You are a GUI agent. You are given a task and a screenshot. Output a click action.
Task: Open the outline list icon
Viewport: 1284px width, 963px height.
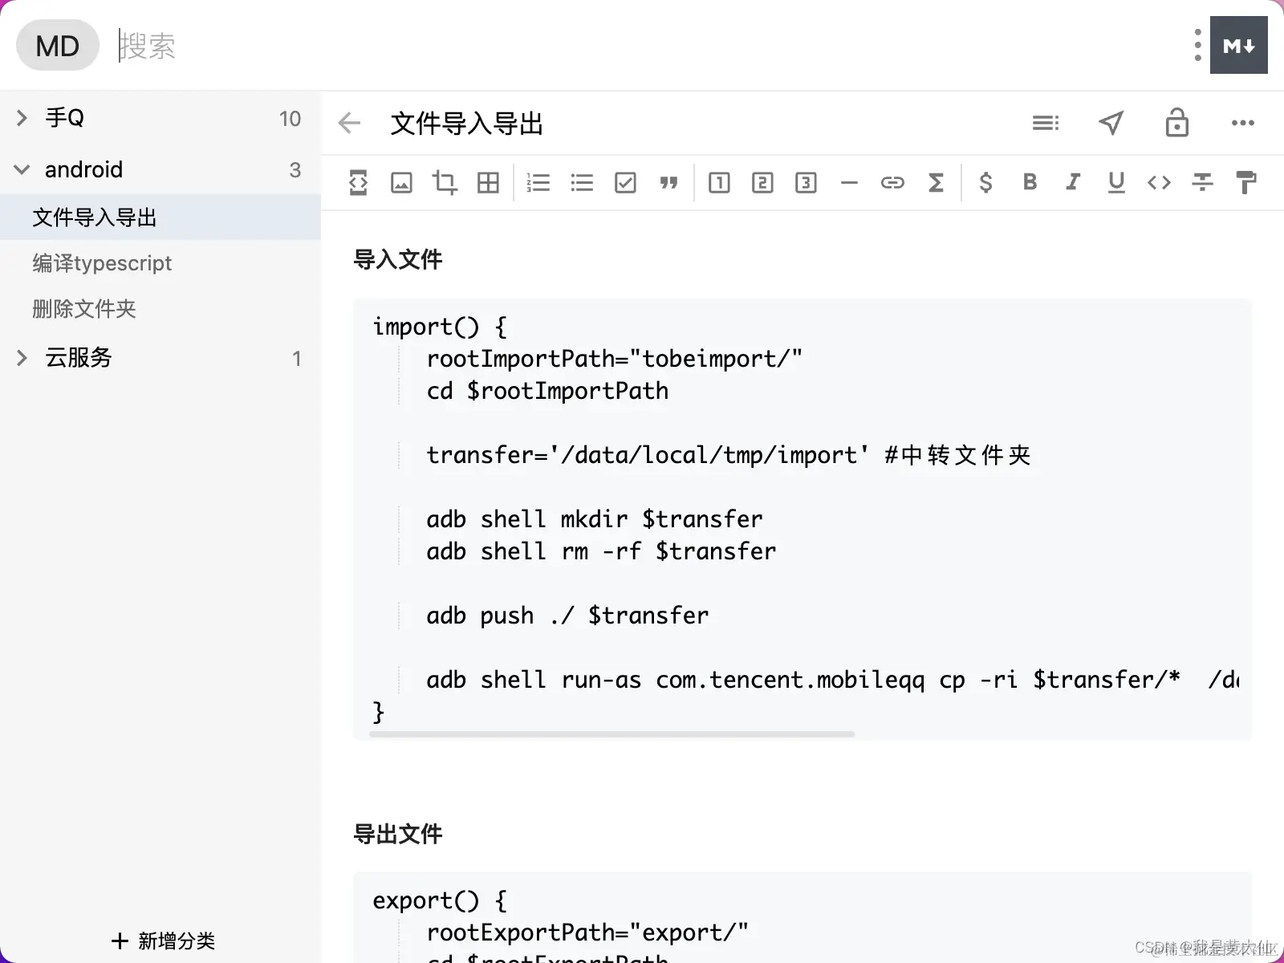(x=1045, y=123)
